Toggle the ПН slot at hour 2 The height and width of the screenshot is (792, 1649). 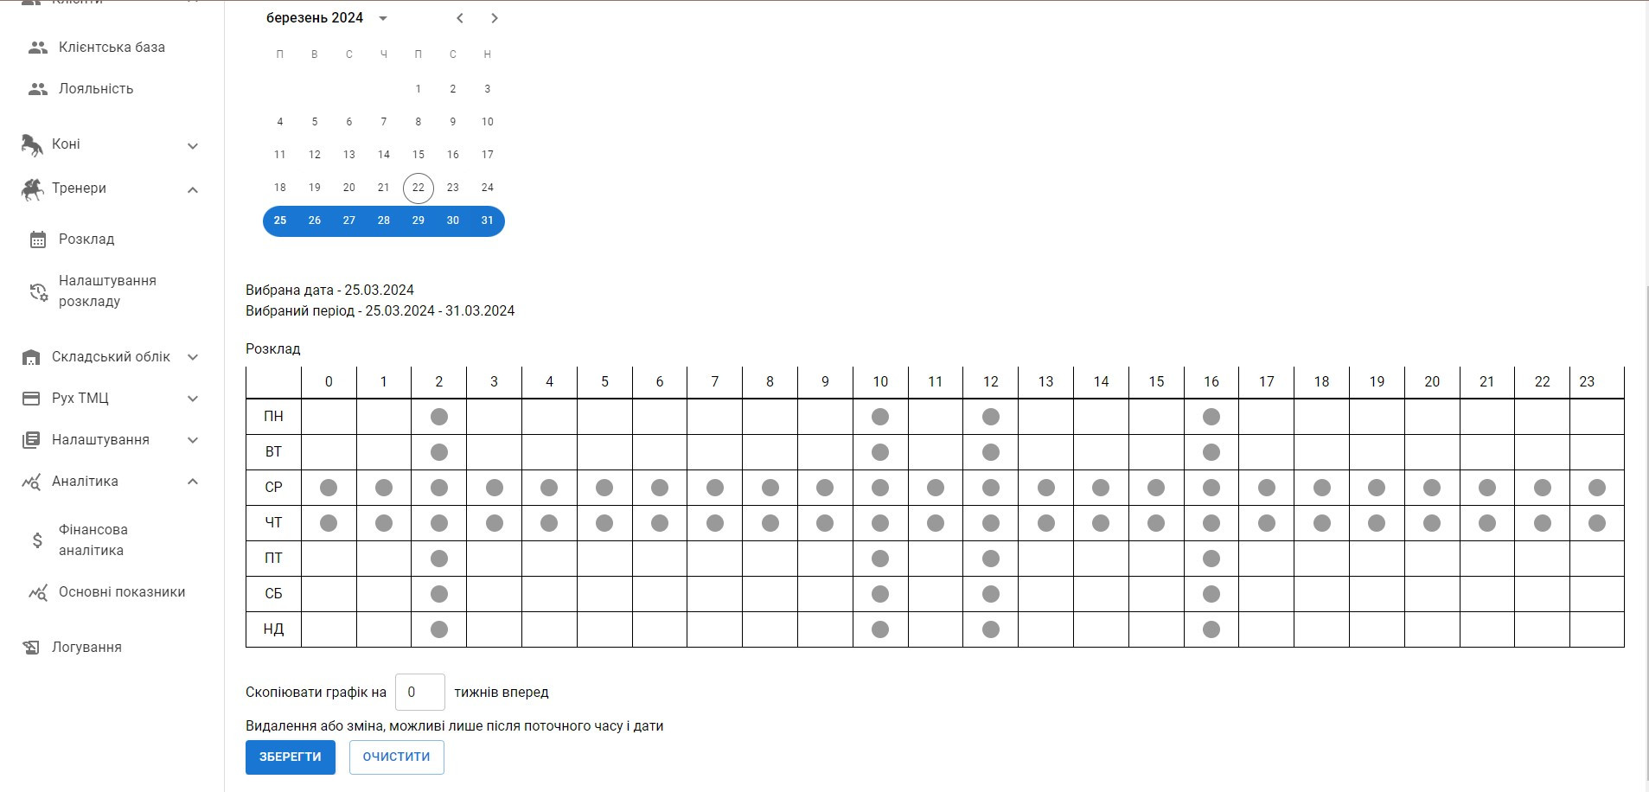point(439,417)
